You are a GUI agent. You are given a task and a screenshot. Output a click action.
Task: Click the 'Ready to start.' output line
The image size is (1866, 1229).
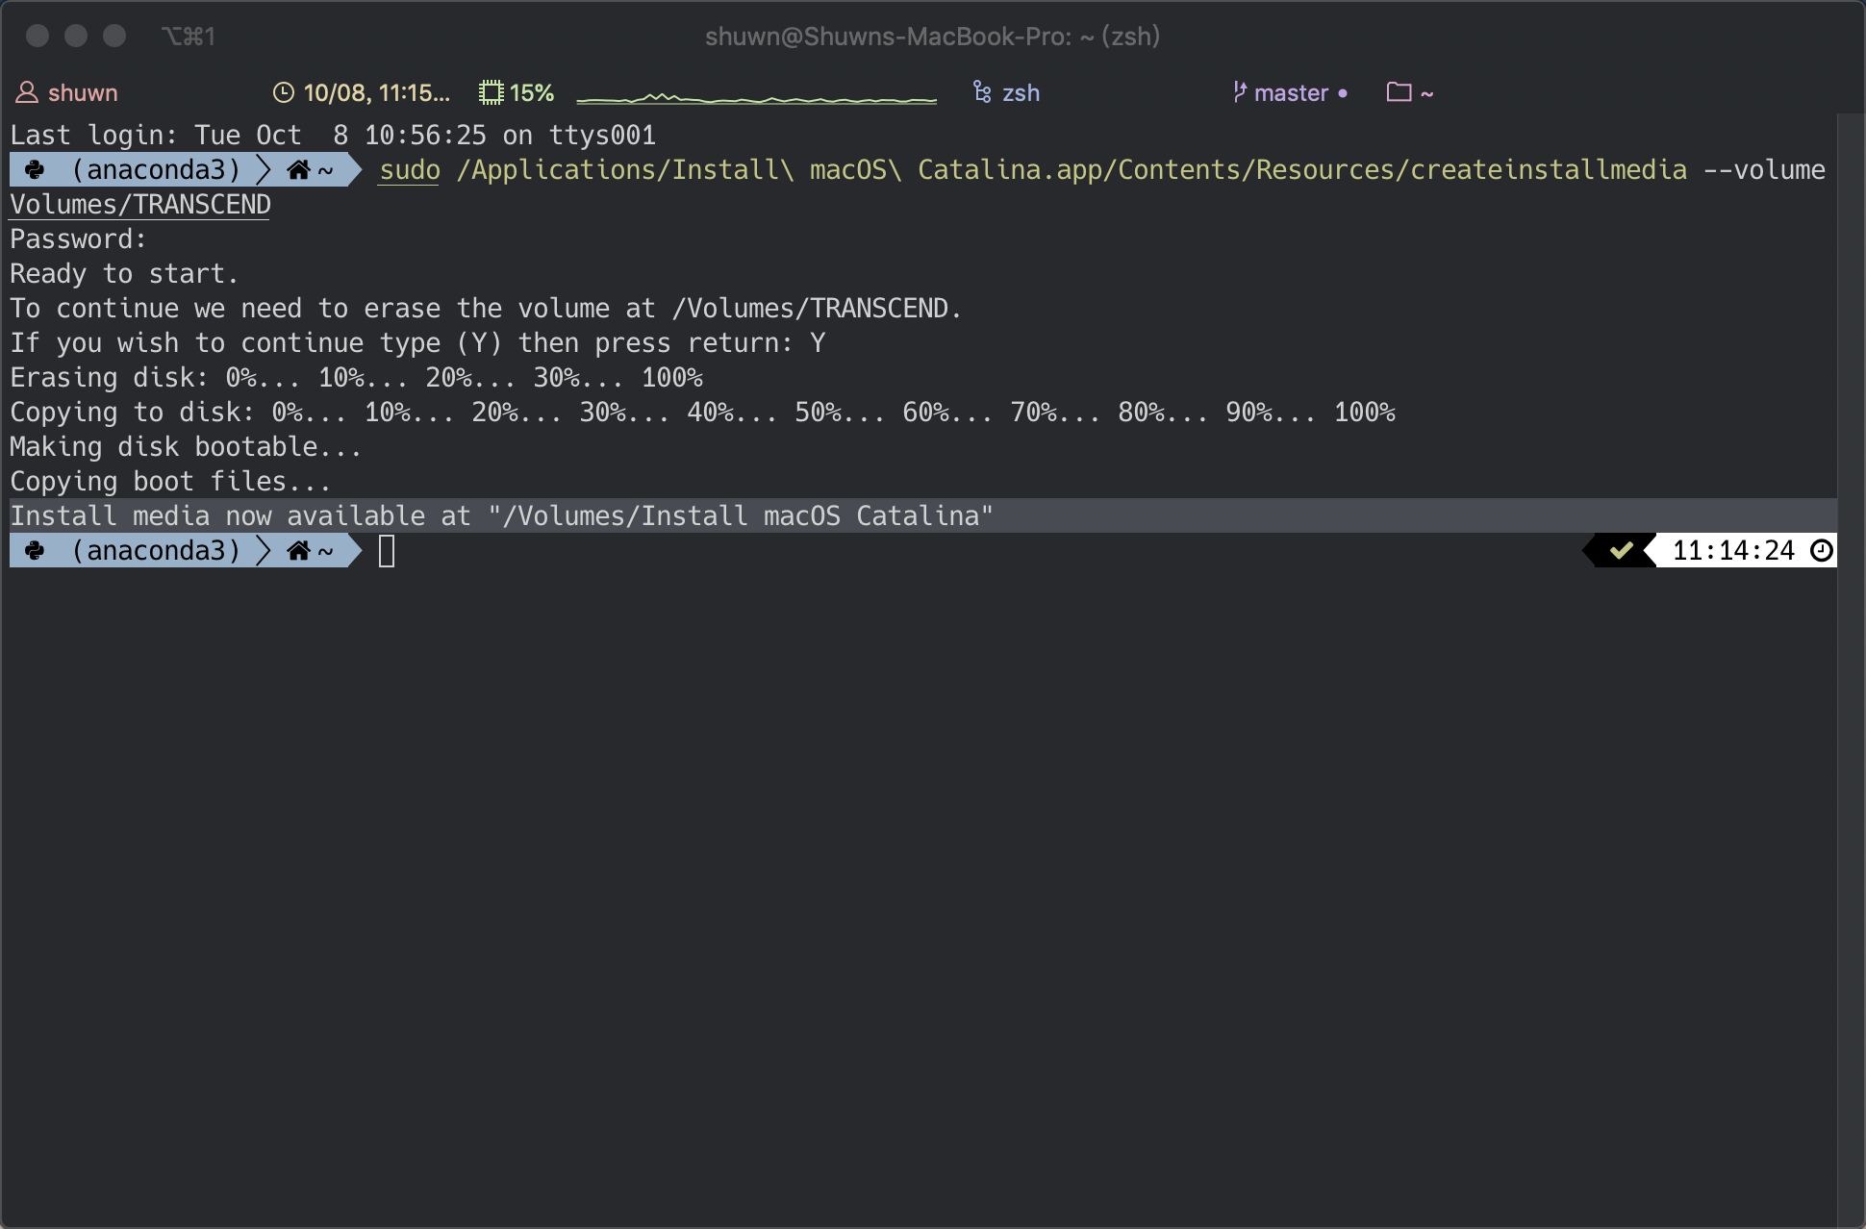point(124,274)
